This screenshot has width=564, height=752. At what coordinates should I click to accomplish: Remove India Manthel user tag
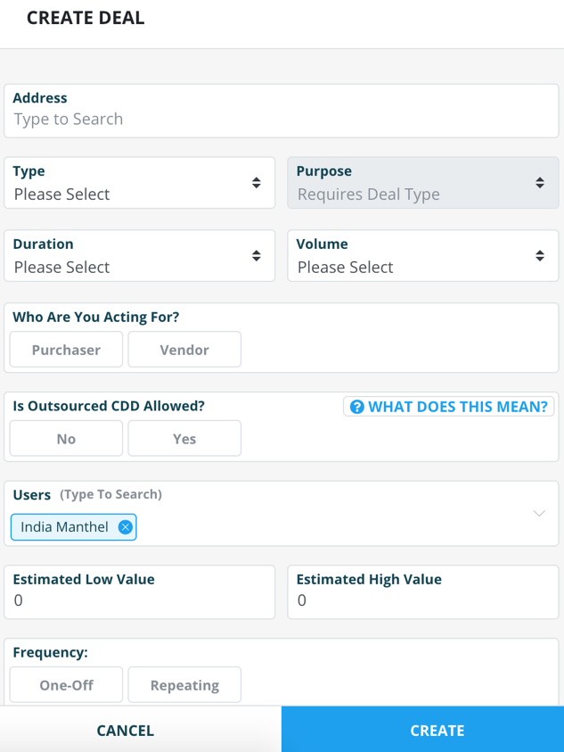[x=126, y=527]
